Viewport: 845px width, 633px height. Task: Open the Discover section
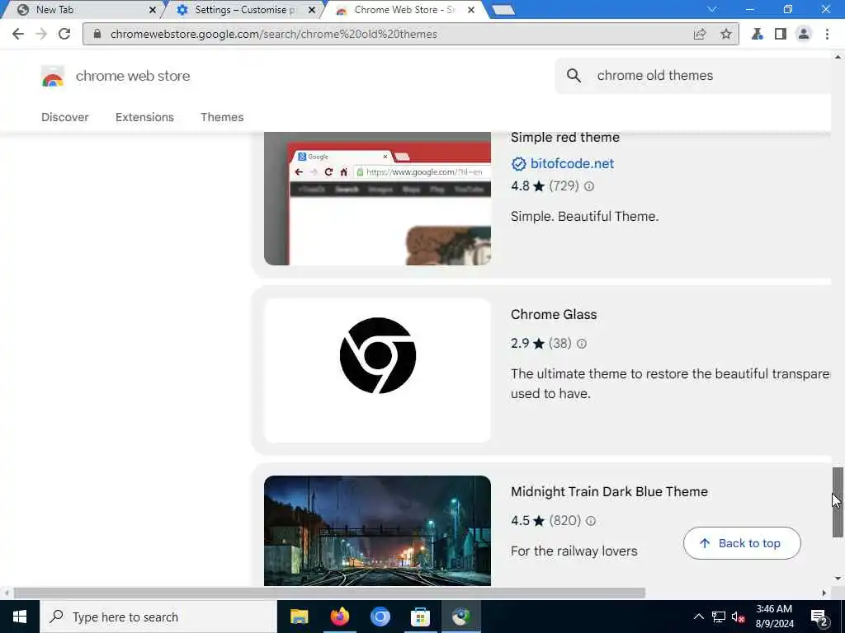(x=64, y=117)
